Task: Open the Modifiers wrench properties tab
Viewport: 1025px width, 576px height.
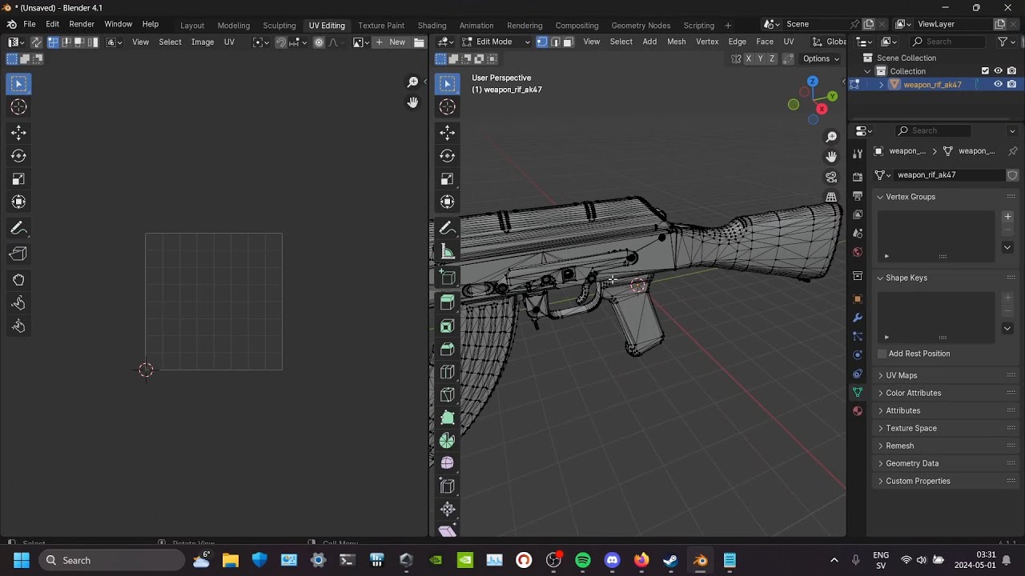Action: (x=858, y=318)
